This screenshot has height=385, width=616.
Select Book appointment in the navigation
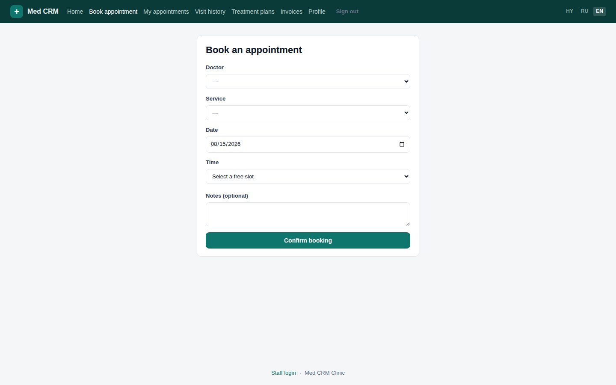coord(113,12)
